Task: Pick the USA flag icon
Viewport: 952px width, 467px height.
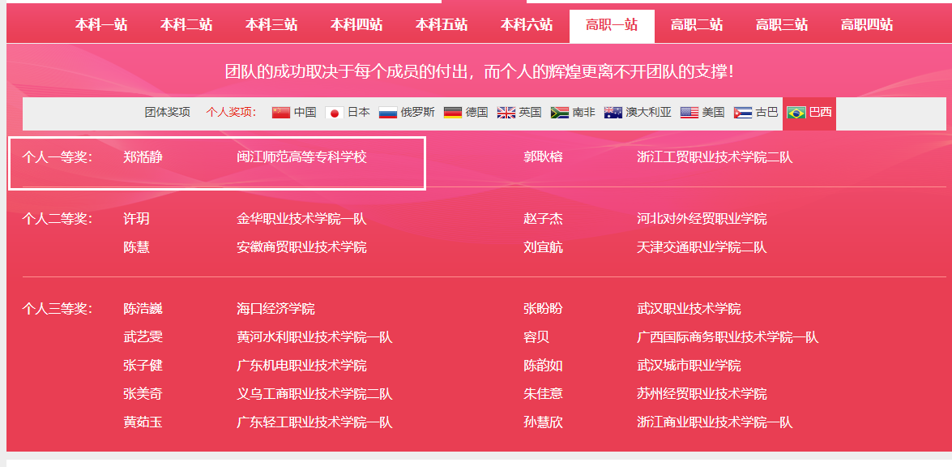Action: 689,113
